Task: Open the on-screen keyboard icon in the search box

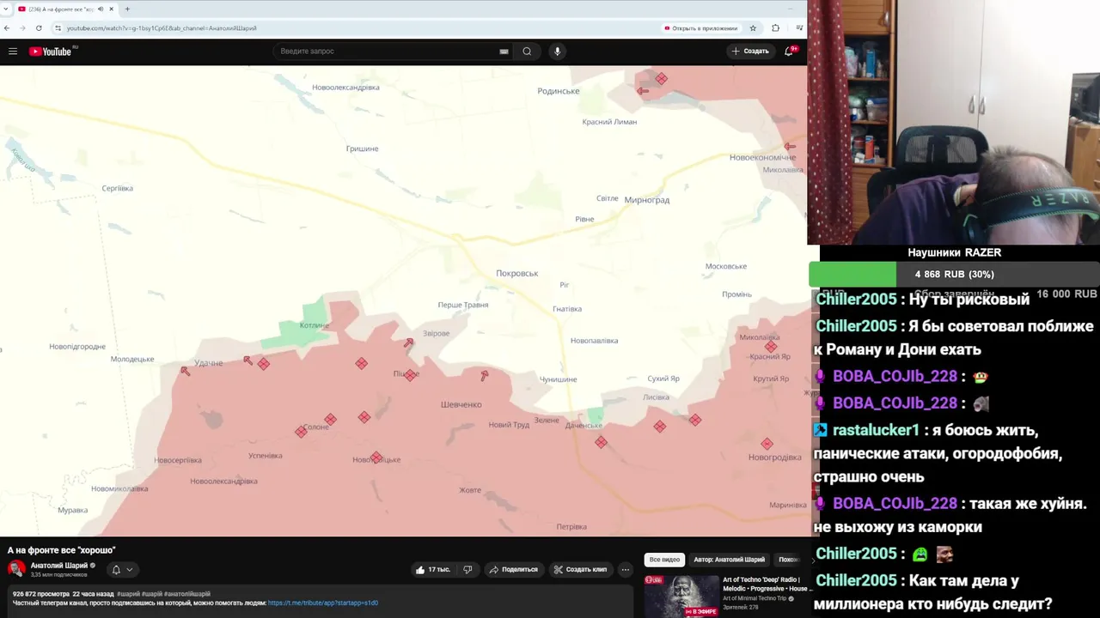Action: pos(504,51)
